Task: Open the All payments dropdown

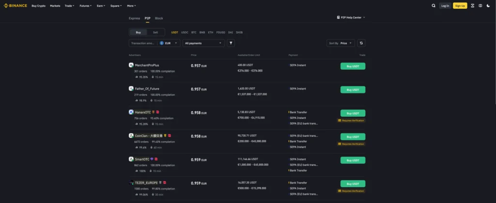Action: (203, 43)
